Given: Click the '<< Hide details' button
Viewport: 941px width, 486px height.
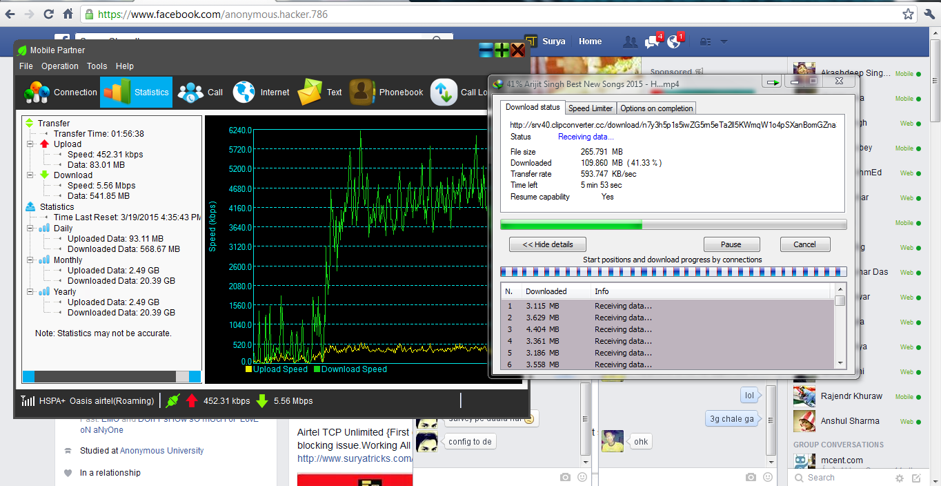Looking at the screenshot, I should pos(548,244).
